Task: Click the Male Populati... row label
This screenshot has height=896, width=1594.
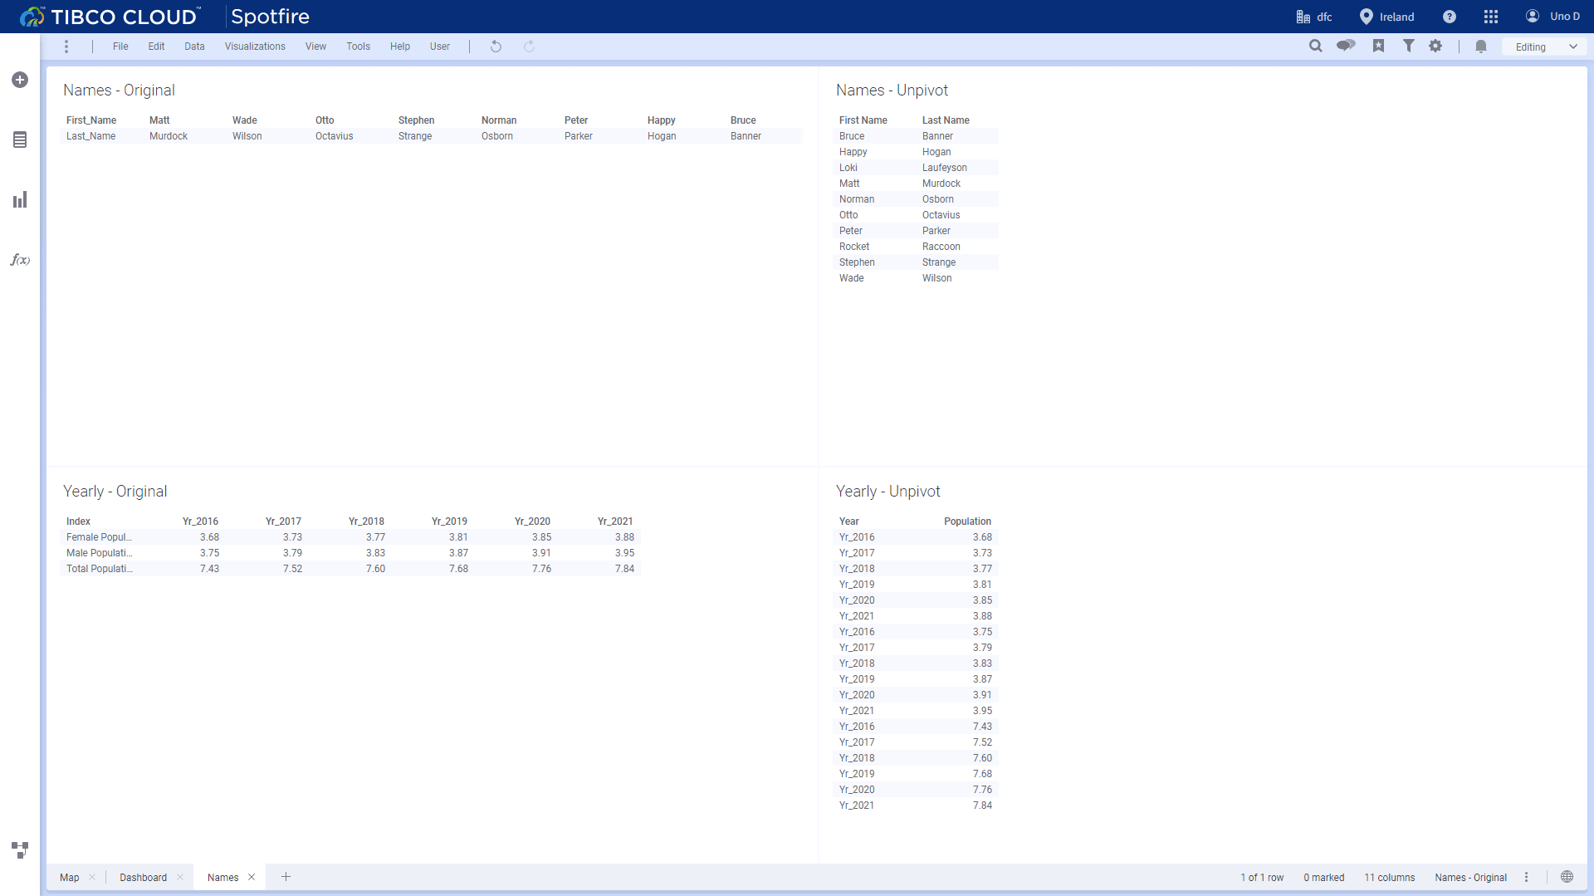Action: click(99, 553)
